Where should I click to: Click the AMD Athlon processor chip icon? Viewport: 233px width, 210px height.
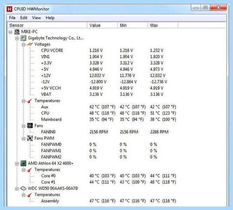click(x=23, y=163)
